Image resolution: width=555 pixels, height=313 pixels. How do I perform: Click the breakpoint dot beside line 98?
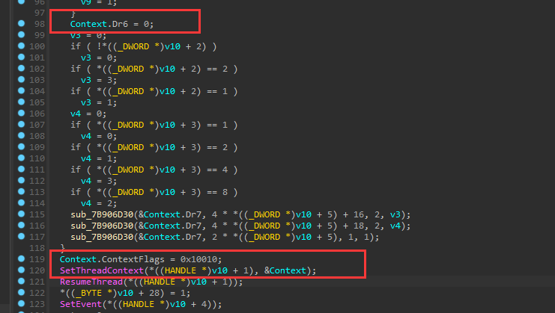click(20, 25)
